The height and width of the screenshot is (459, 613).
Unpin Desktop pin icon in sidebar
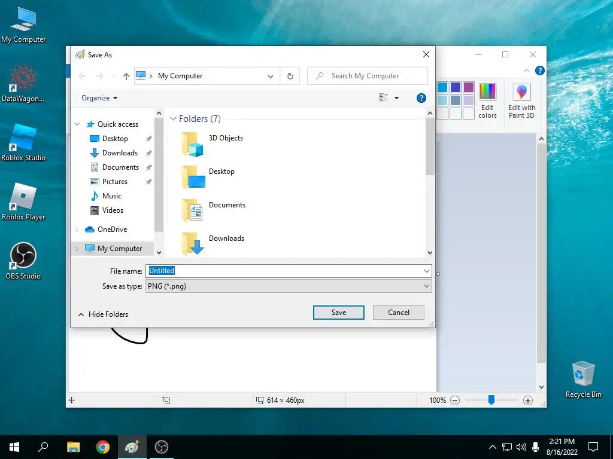tap(148, 139)
